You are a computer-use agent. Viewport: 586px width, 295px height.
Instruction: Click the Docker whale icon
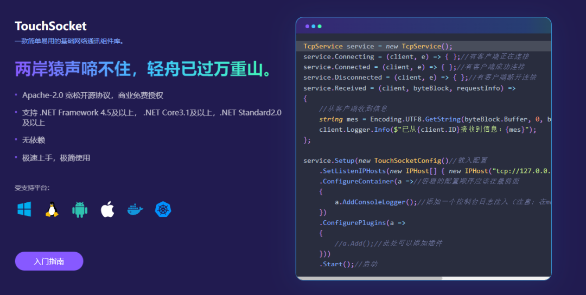135,209
